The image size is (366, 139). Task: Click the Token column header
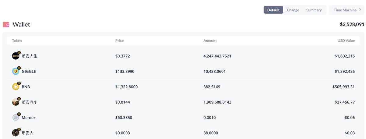17,41
